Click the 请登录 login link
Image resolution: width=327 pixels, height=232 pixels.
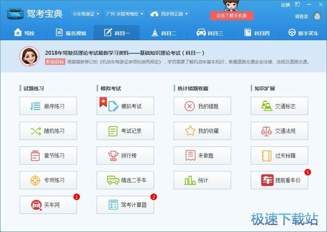[x=301, y=17]
